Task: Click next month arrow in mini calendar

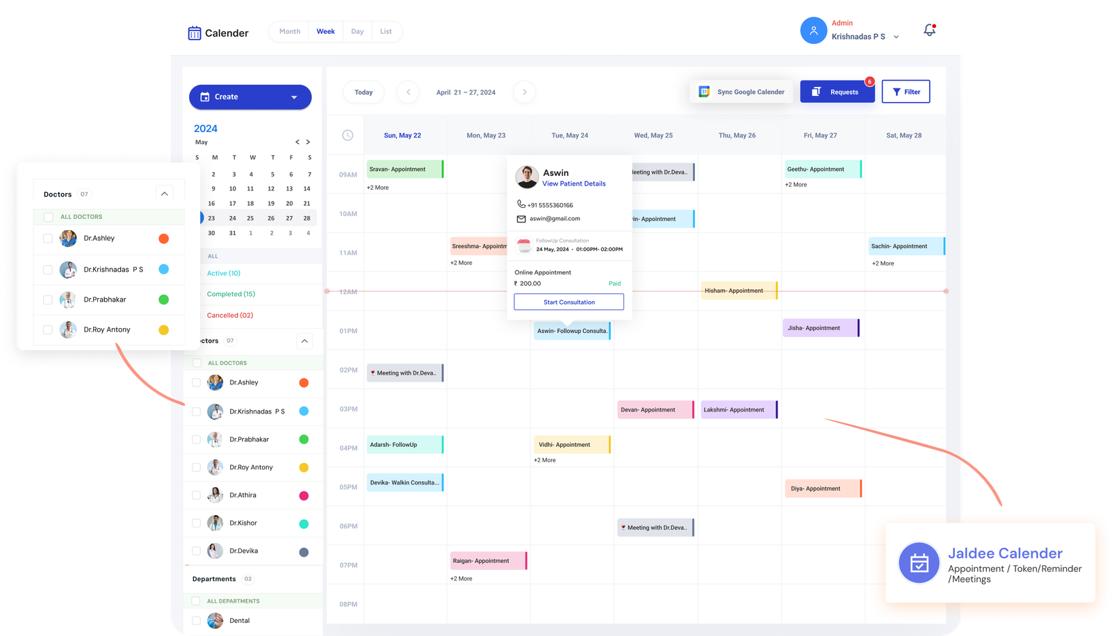Action: point(308,142)
